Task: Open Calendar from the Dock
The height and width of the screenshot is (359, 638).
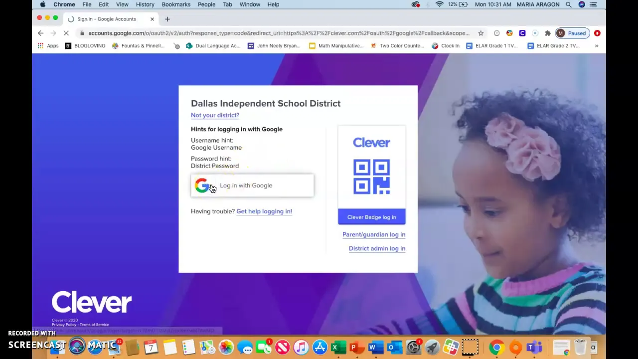Action: point(151,347)
